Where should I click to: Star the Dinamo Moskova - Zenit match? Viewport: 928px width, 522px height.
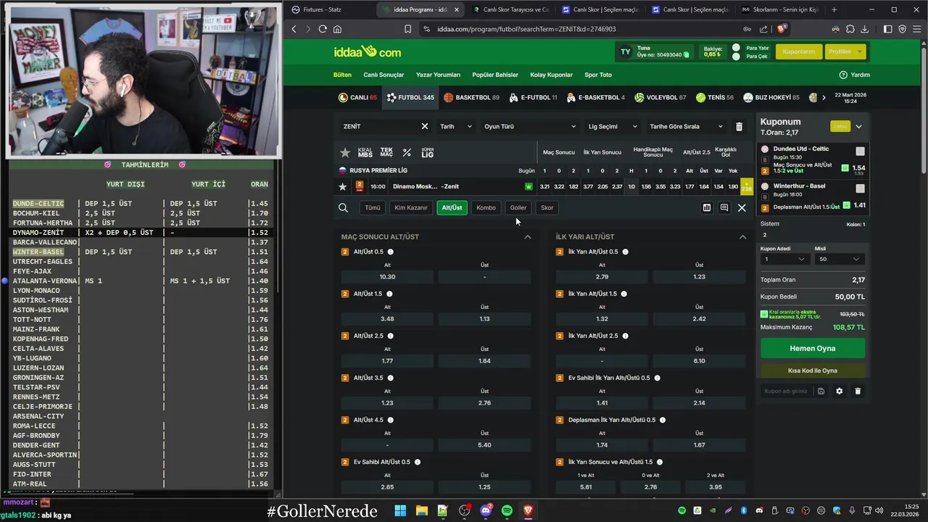(x=343, y=186)
